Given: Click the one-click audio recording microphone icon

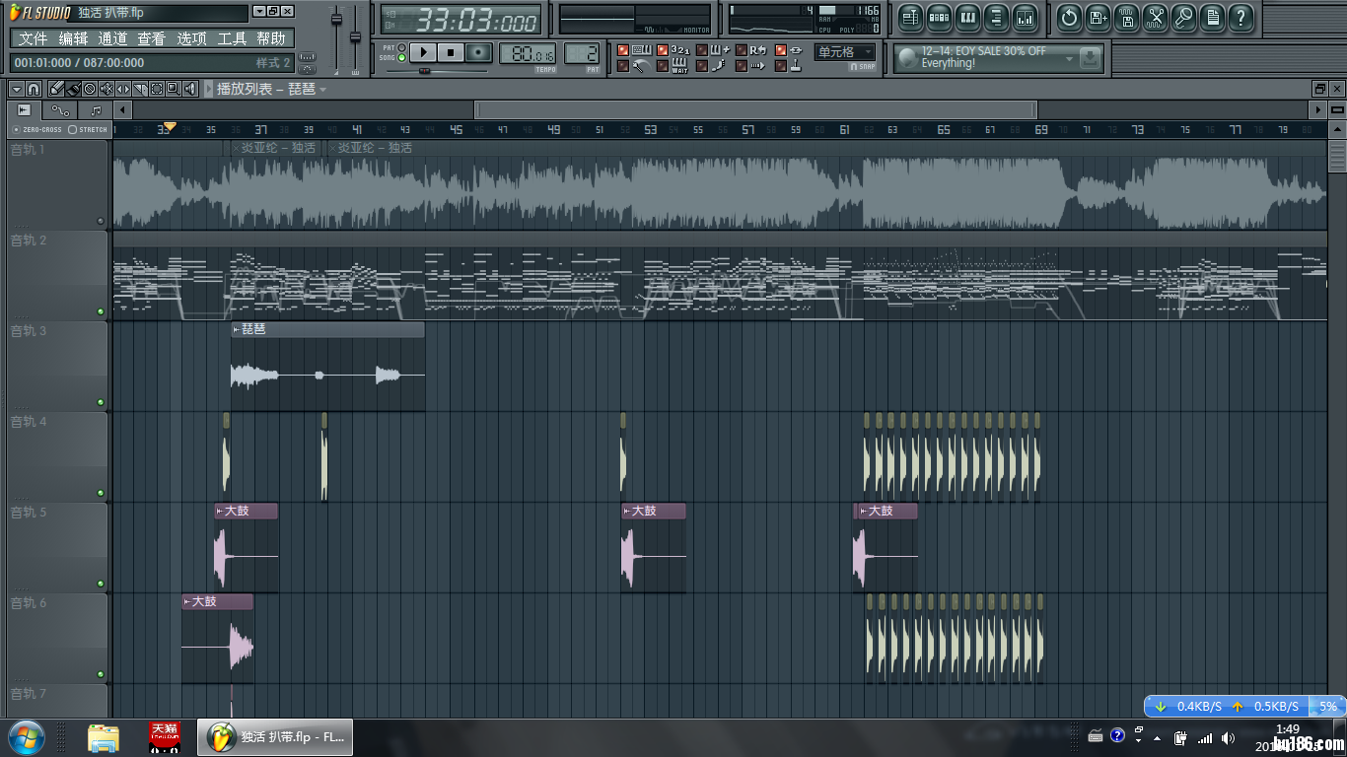Looking at the screenshot, I should [x=1183, y=18].
